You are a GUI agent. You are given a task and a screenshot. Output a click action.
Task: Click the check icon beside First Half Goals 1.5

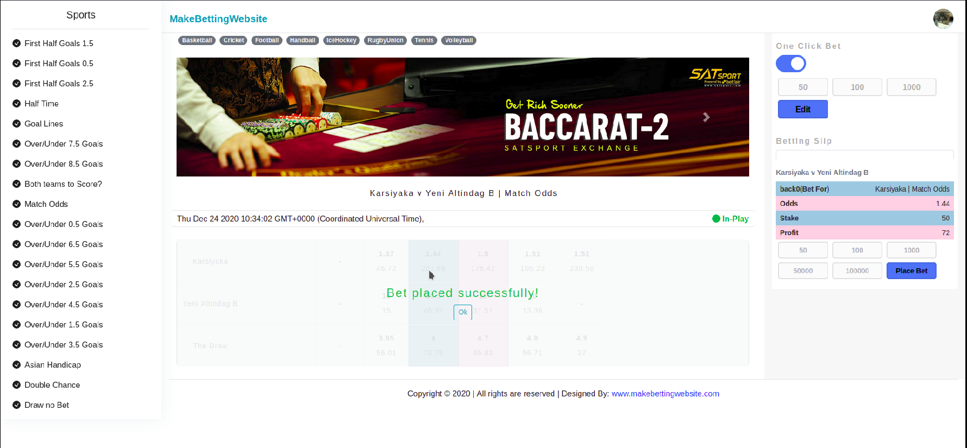click(16, 43)
